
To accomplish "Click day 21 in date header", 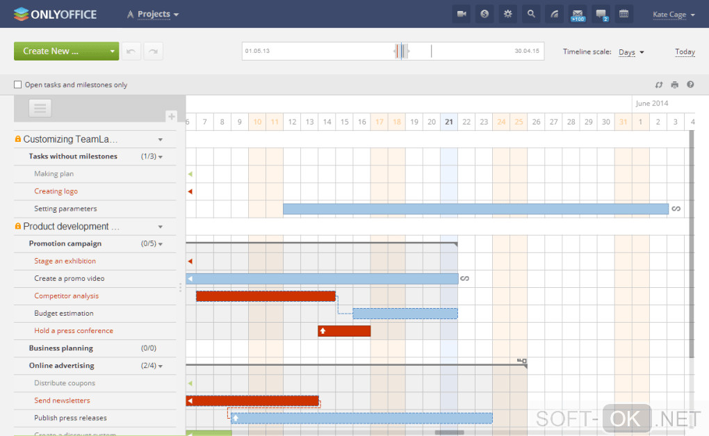I will click(x=449, y=122).
